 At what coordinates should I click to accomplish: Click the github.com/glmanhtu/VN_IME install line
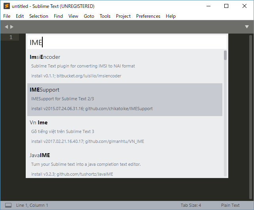pyautogui.click(x=88, y=141)
